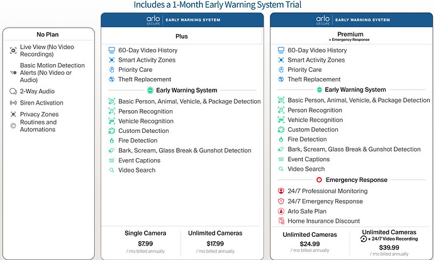Click the Live View camera icon in No Plan
The image size is (434, 260).
pos(13,50)
